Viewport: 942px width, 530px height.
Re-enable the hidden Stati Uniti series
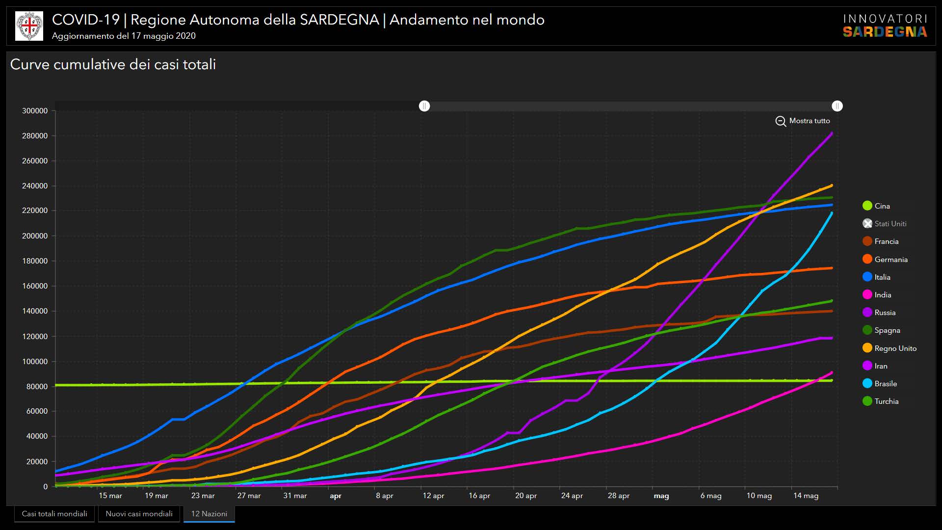click(867, 224)
